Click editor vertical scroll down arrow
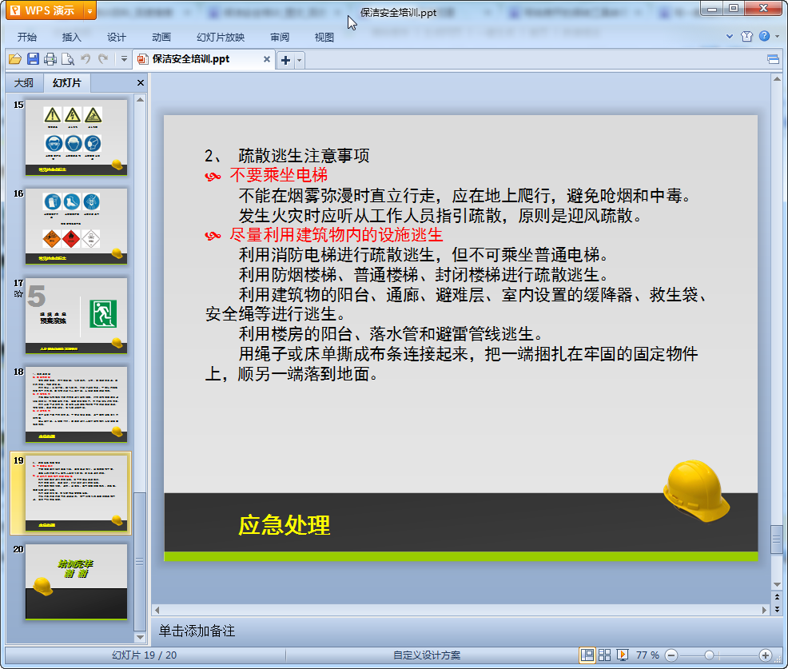The height and width of the screenshot is (669, 788). coord(777,584)
